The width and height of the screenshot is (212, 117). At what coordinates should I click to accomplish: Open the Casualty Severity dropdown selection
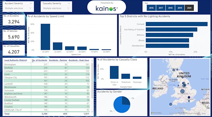(x=56, y=8)
